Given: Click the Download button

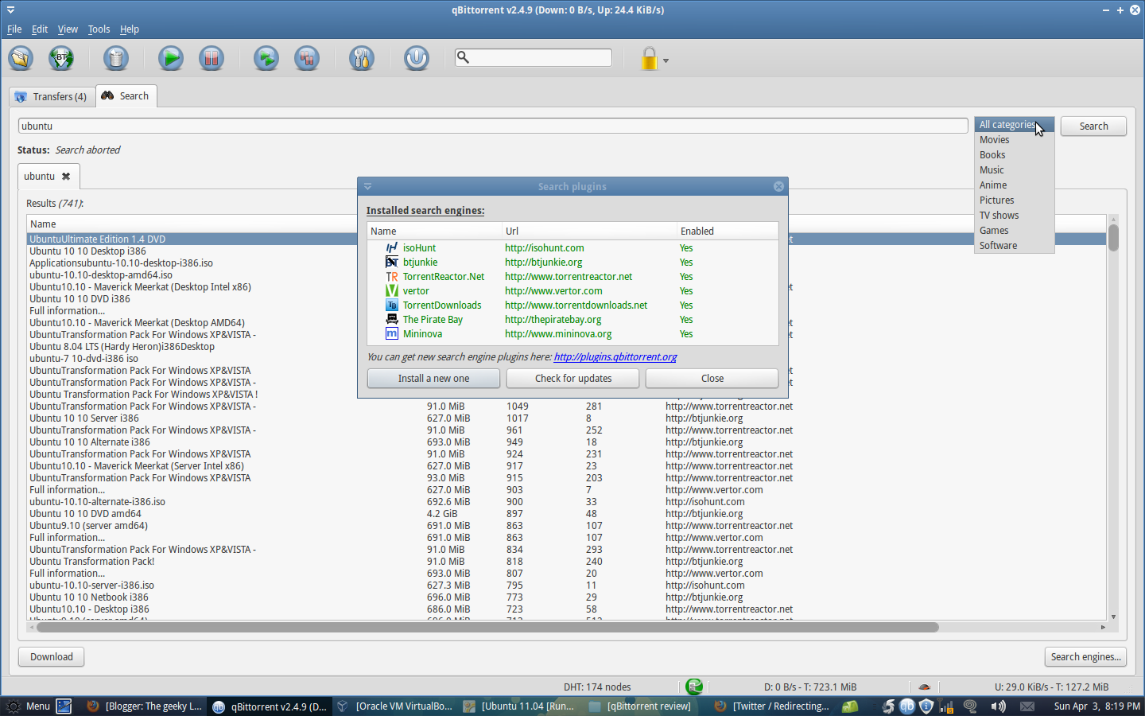Looking at the screenshot, I should point(52,657).
